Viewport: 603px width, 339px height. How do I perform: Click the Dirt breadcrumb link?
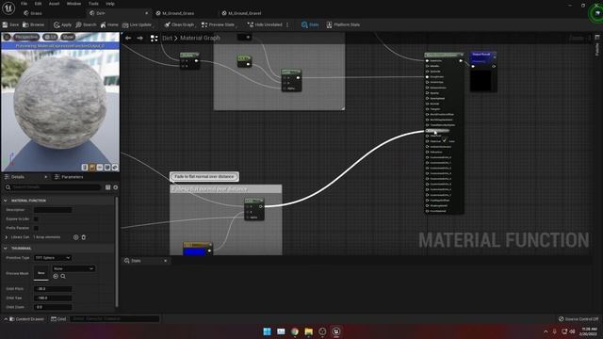167,38
